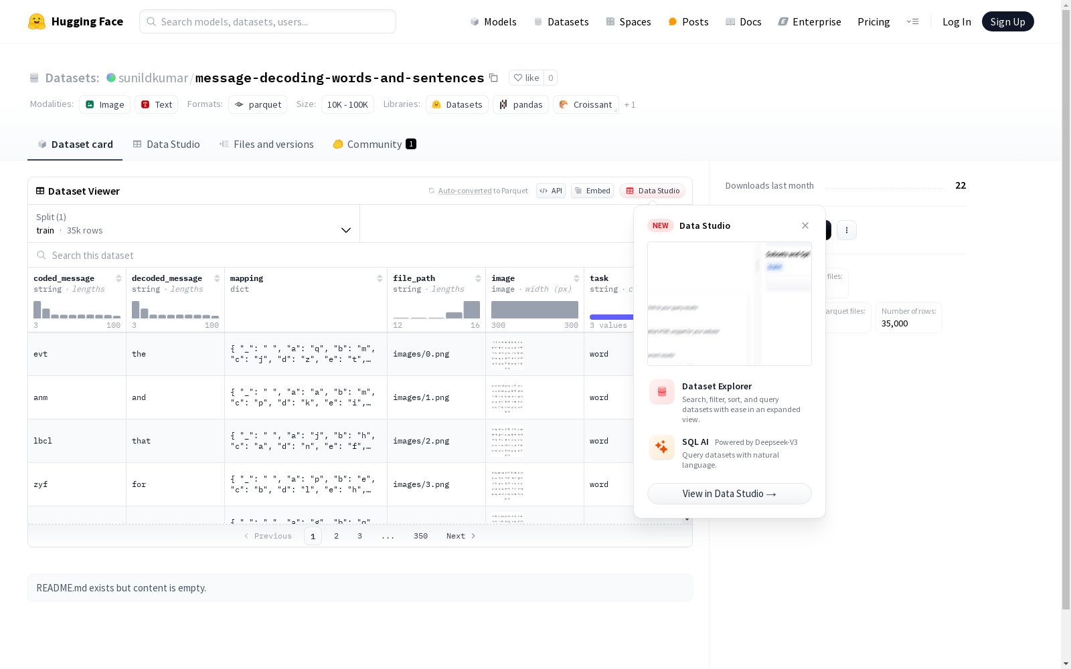Sort by the file_path column icon
Viewport: 1071px width, 669px height.
pos(478,278)
